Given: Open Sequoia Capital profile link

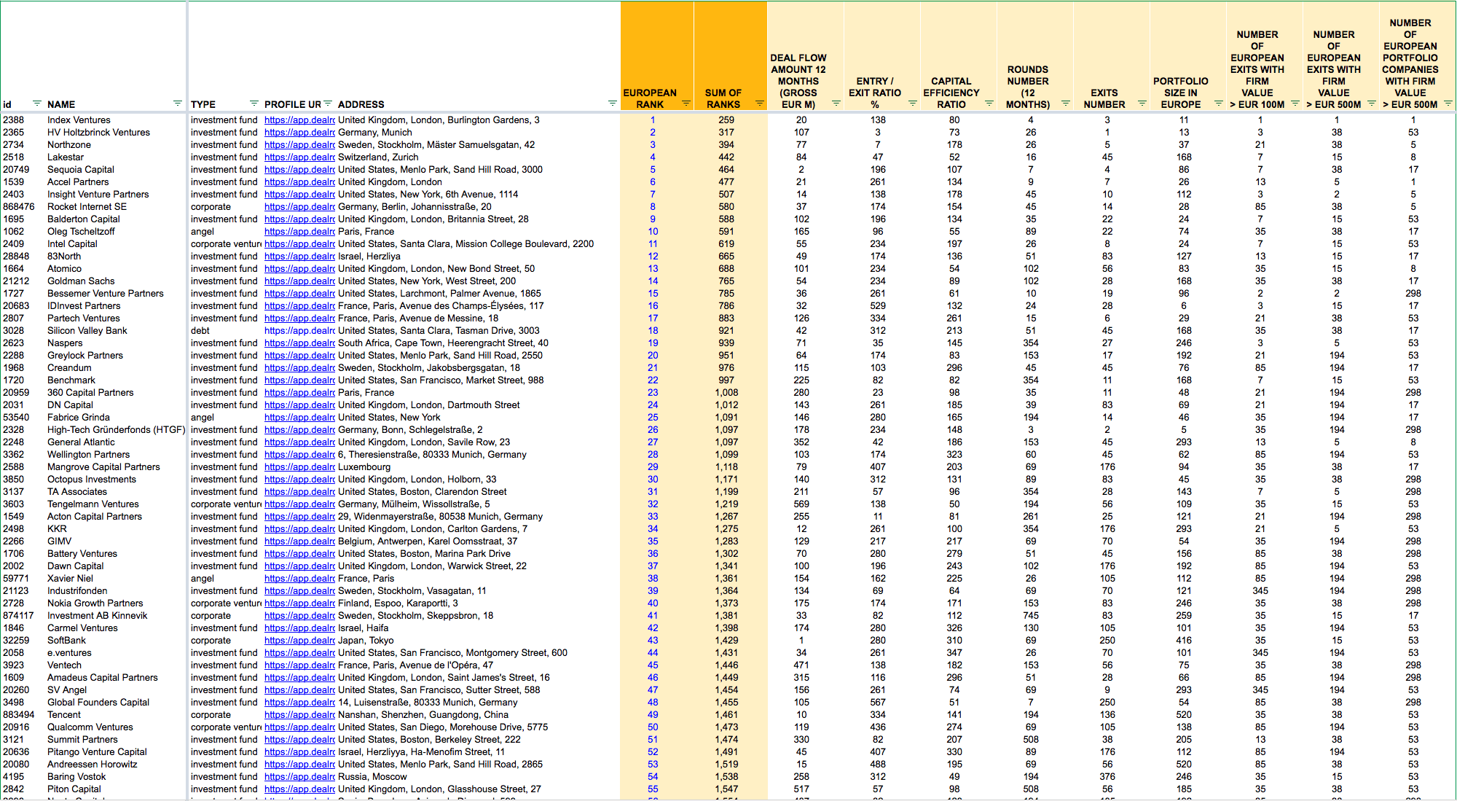Looking at the screenshot, I should click(x=299, y=170).
